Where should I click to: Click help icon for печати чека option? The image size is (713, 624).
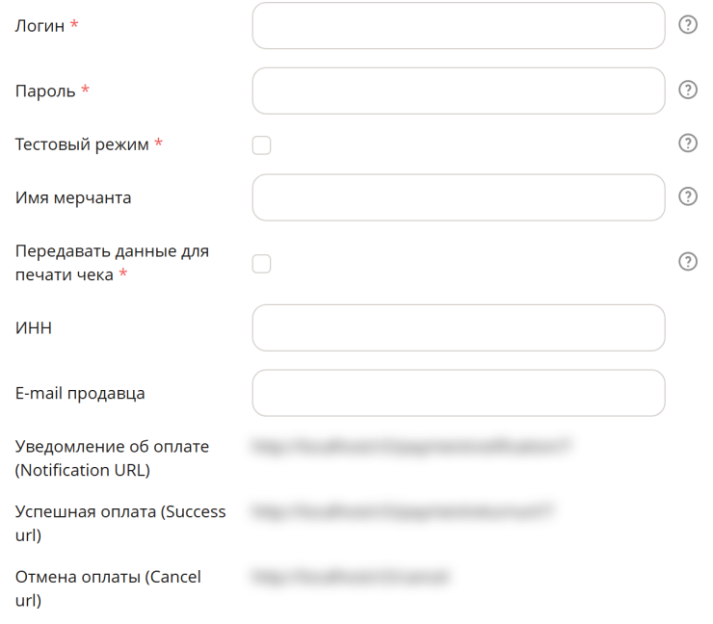688,261
